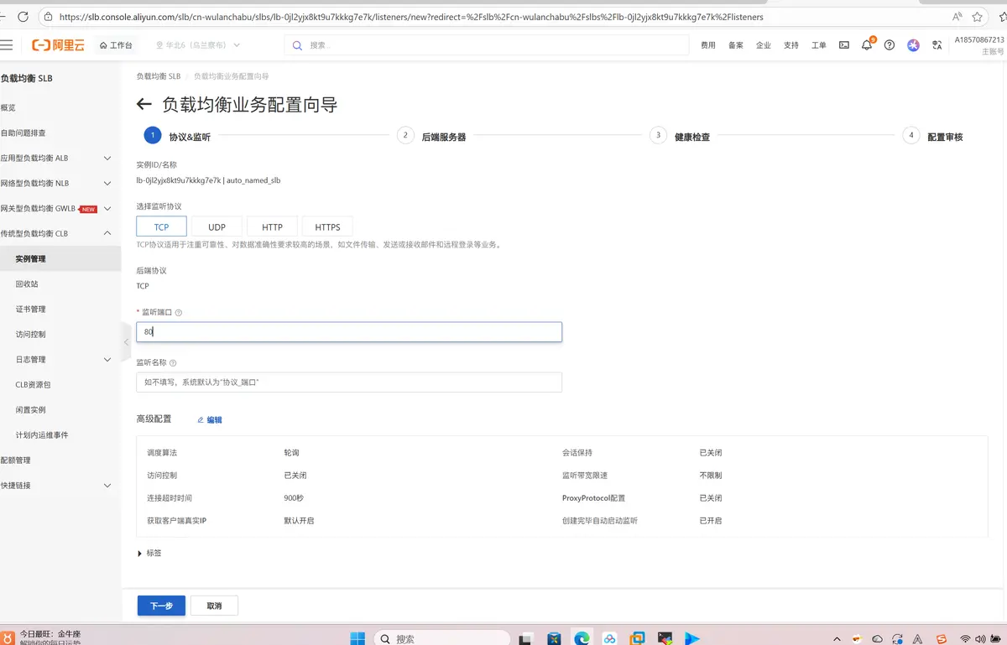Click 下一步 button
This screenshot has height=645, width=1007.
click(161, 606)
